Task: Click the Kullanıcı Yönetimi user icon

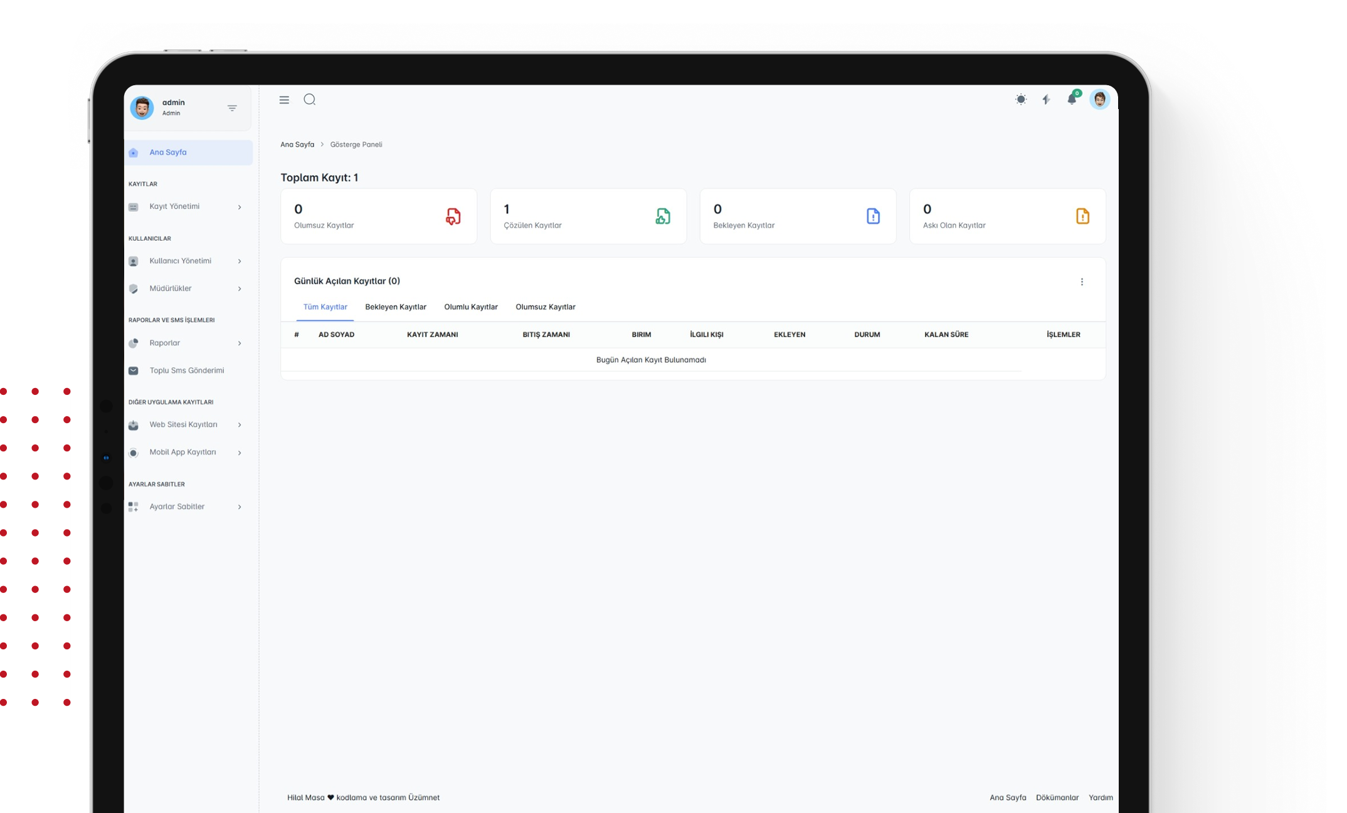Action: (x=134, y=261)
